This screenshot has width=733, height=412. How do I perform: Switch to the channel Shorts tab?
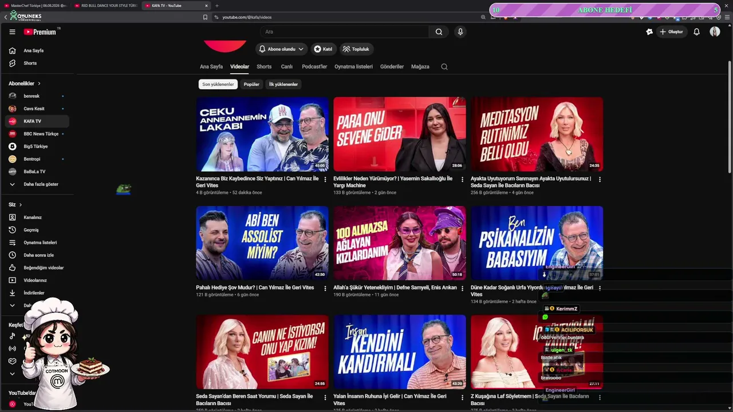click(x=264, y=67)
